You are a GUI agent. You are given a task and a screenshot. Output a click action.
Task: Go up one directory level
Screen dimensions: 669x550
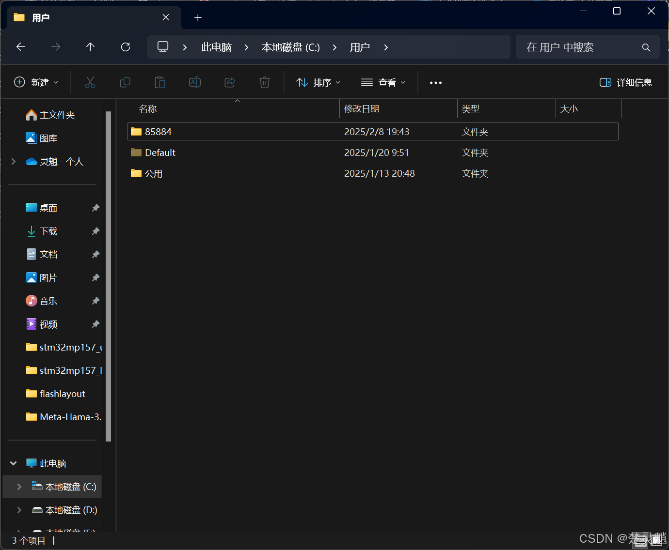tap(90, 47)
